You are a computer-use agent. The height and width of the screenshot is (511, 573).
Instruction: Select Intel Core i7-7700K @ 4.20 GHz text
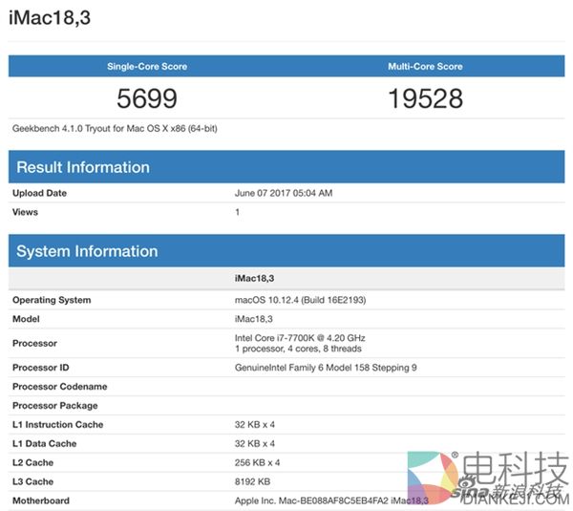click(x=300, y=338)
